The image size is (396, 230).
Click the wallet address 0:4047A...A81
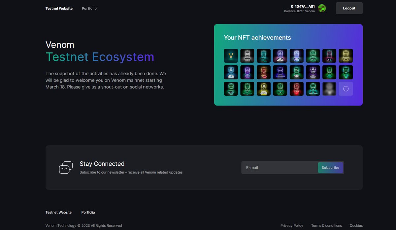(303, 6)
